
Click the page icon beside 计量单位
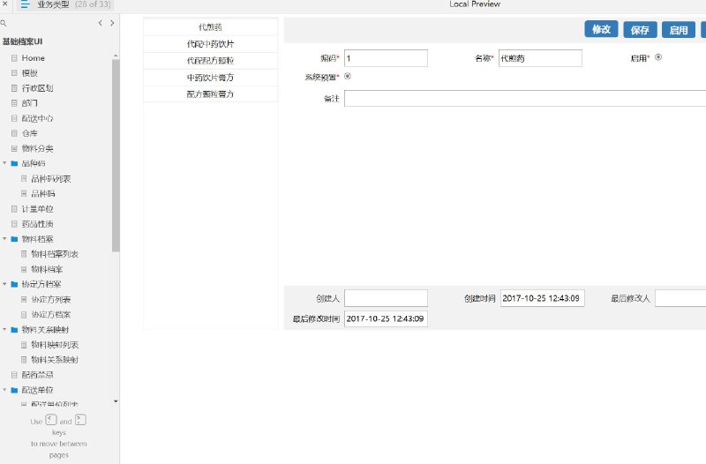pyautogui.click(x=14, y=209)
